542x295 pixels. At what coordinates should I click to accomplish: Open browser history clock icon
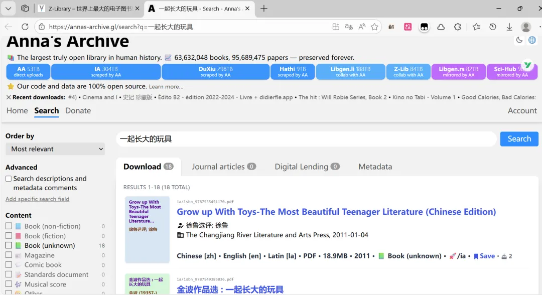(493, 27)
